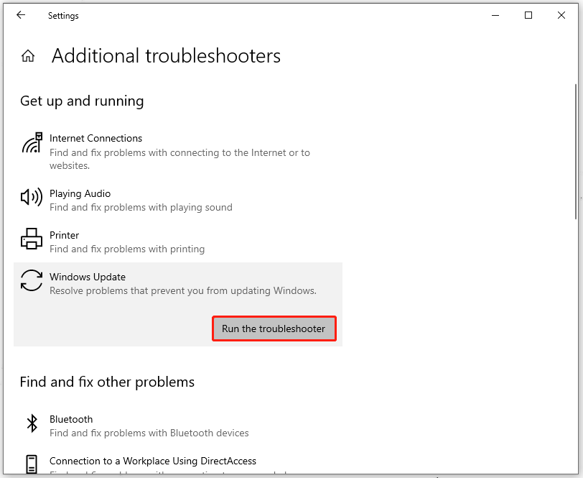This screenshot has width=583, height=478.
Task: Minimize the Settings window
Action: coord(495,15)
